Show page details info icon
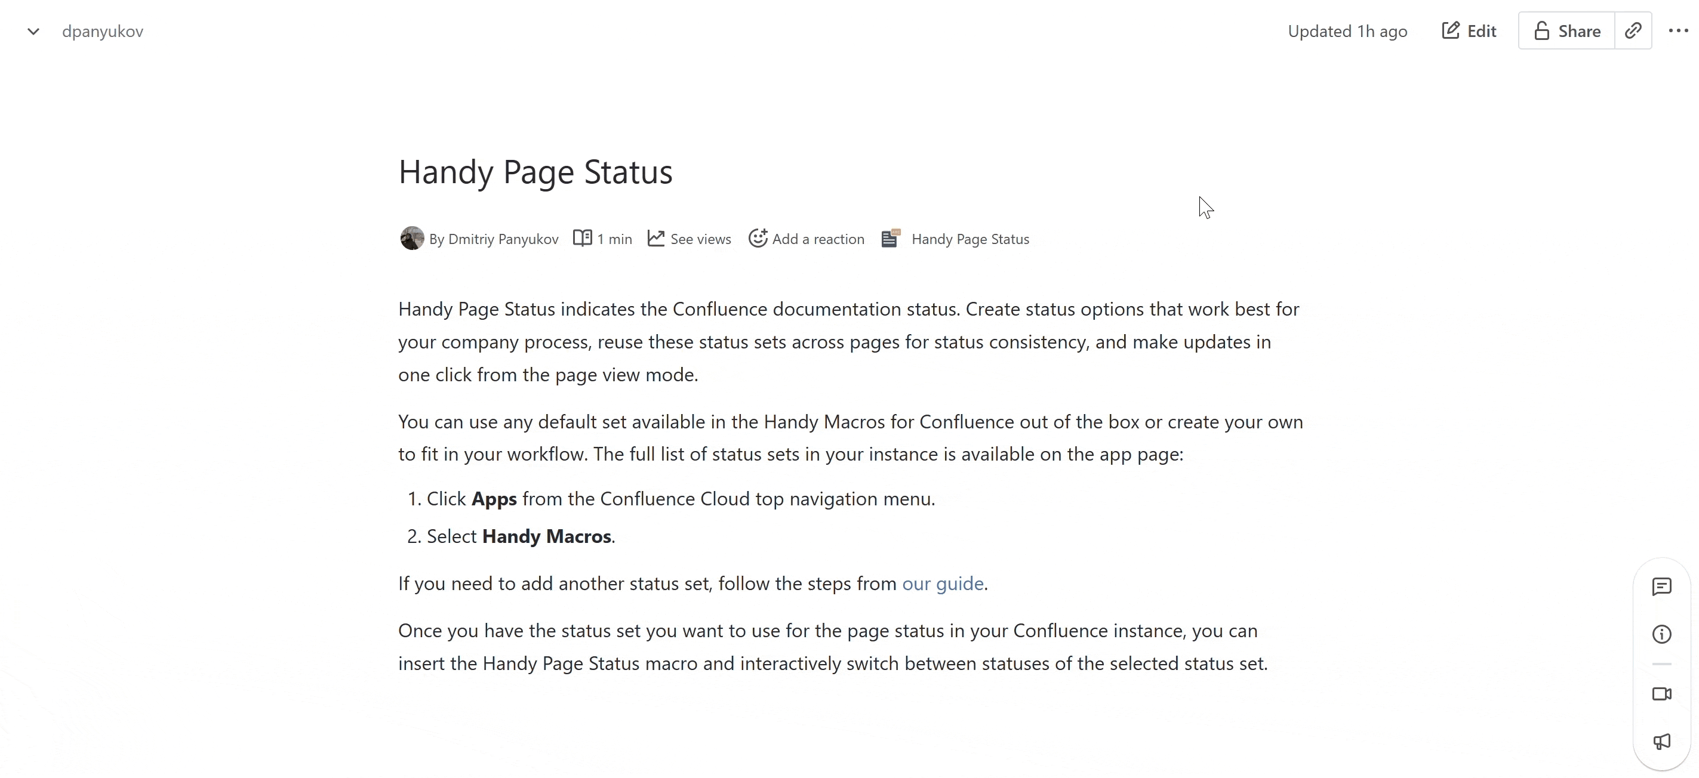This screenshot has height=778, width=1699. click(1661, 634)
